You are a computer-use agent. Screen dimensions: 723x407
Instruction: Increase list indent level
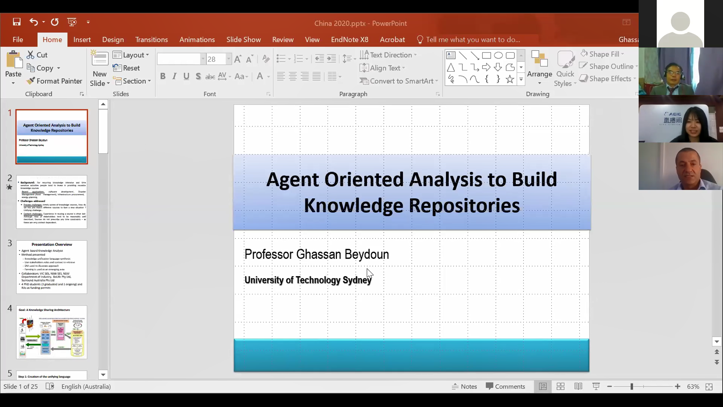click(x=331, y=59)
